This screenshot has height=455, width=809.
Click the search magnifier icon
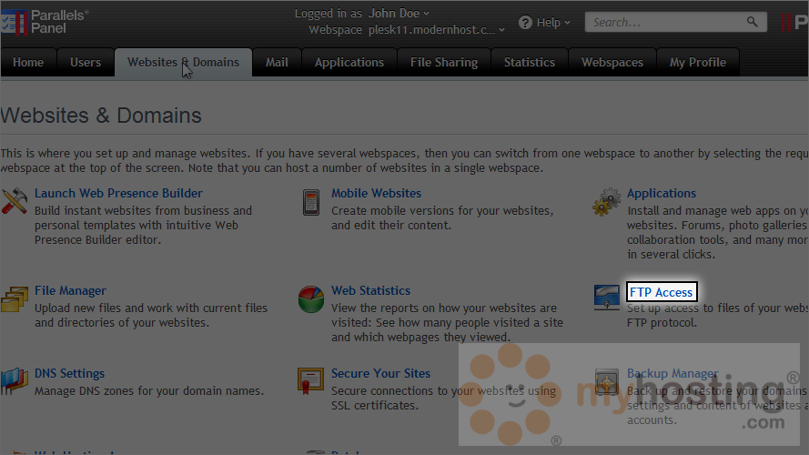[x=752, y=22]
